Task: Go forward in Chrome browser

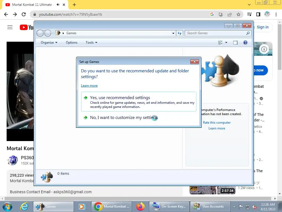Action: [x=15, y=14]
